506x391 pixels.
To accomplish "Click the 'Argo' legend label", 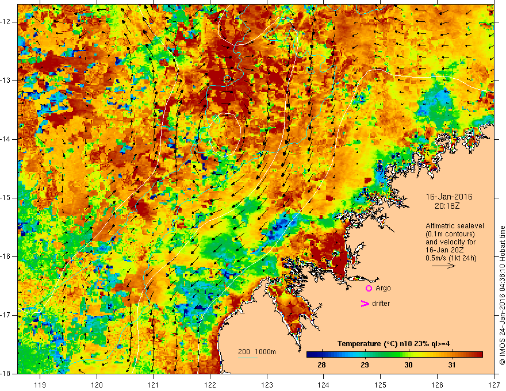I will 383,288.
